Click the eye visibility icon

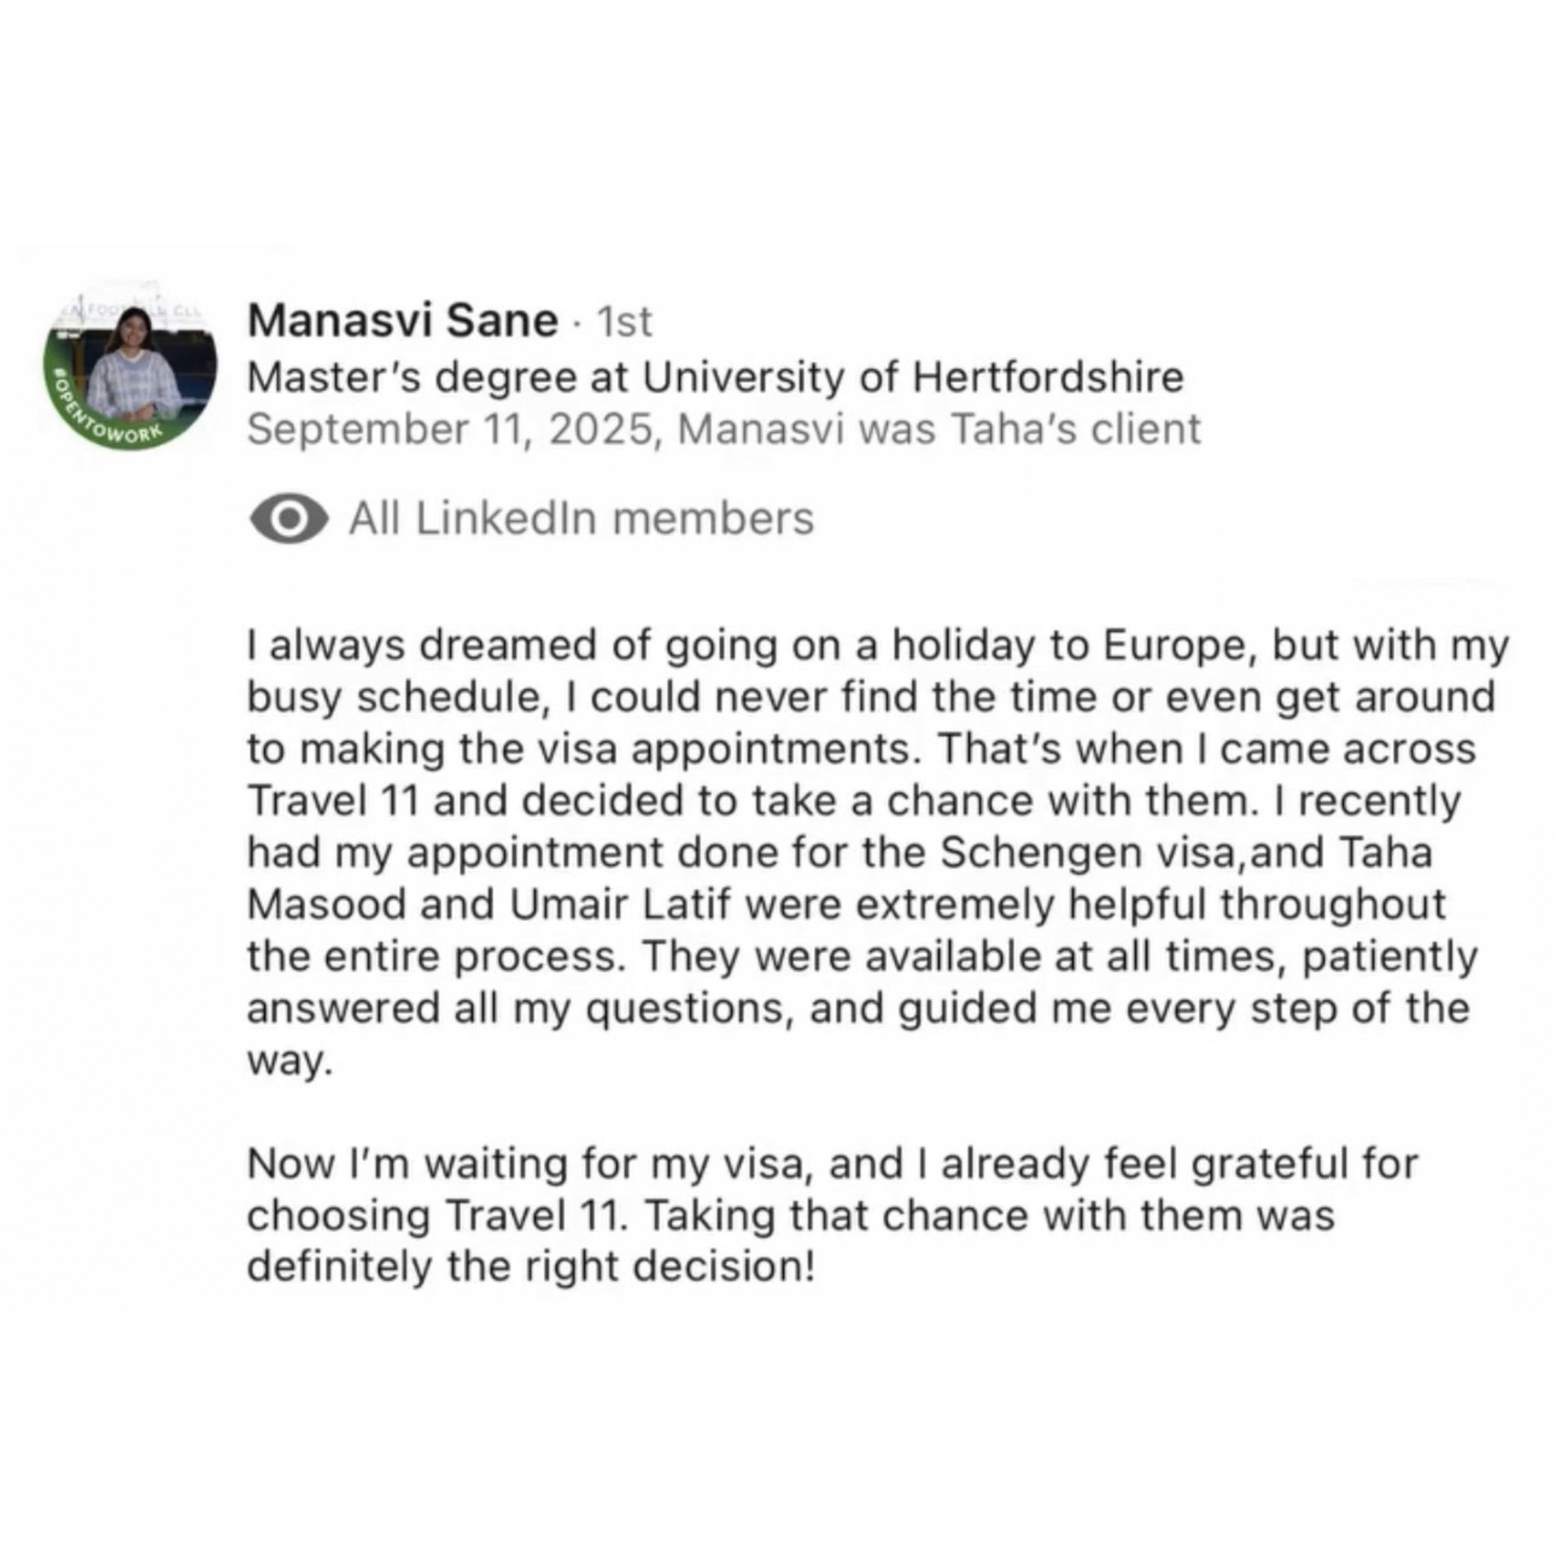click(288, 520)
